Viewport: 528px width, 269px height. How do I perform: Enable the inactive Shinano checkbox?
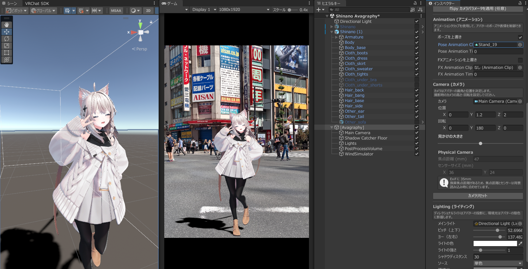pyautogui.click(x=417, y=27)
